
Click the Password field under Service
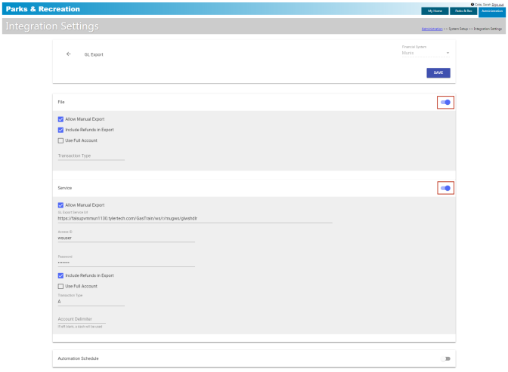coord(126,262)
